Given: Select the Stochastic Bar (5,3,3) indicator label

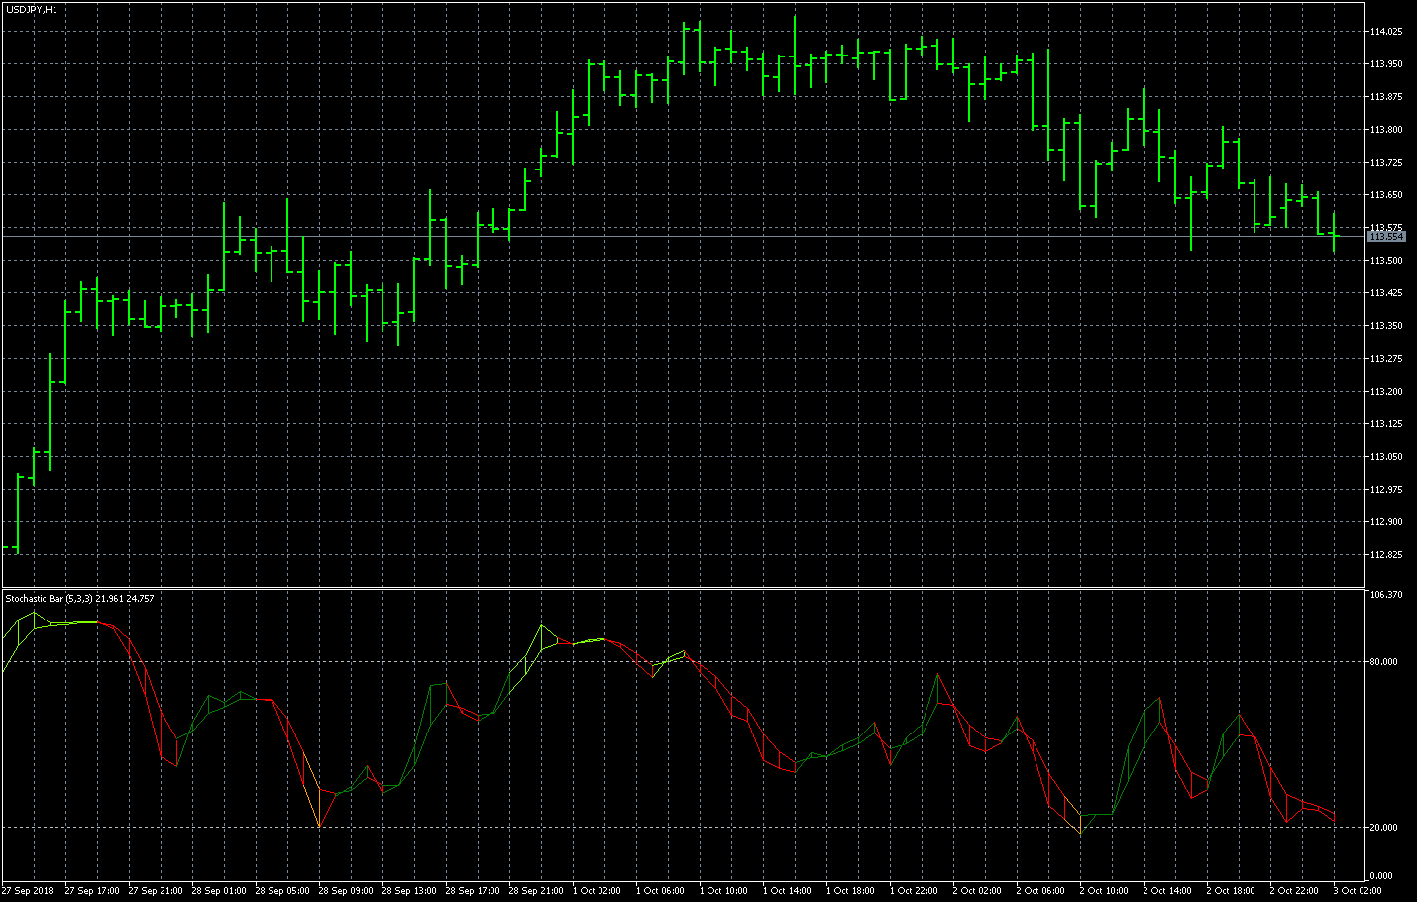Looking at the screenshot, I should point(79,599).
